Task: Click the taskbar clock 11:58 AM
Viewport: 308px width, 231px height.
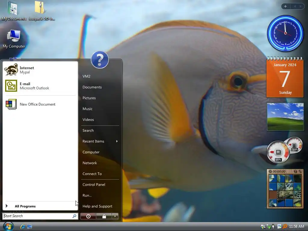Action: [x=297, y=226]
